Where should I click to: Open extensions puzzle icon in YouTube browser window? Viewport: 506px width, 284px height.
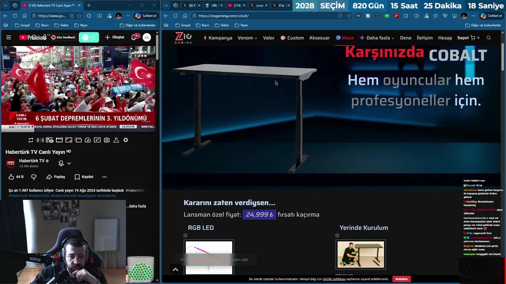89,16
